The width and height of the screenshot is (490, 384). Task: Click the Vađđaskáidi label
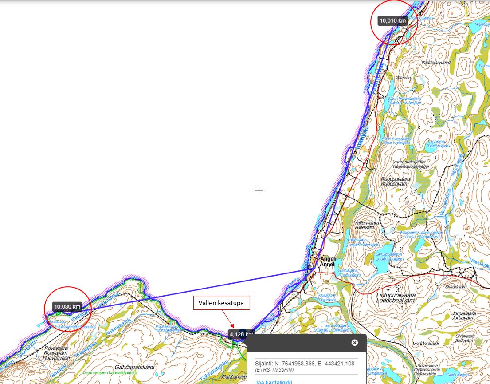pyautogui.click(x=426, y=344)
